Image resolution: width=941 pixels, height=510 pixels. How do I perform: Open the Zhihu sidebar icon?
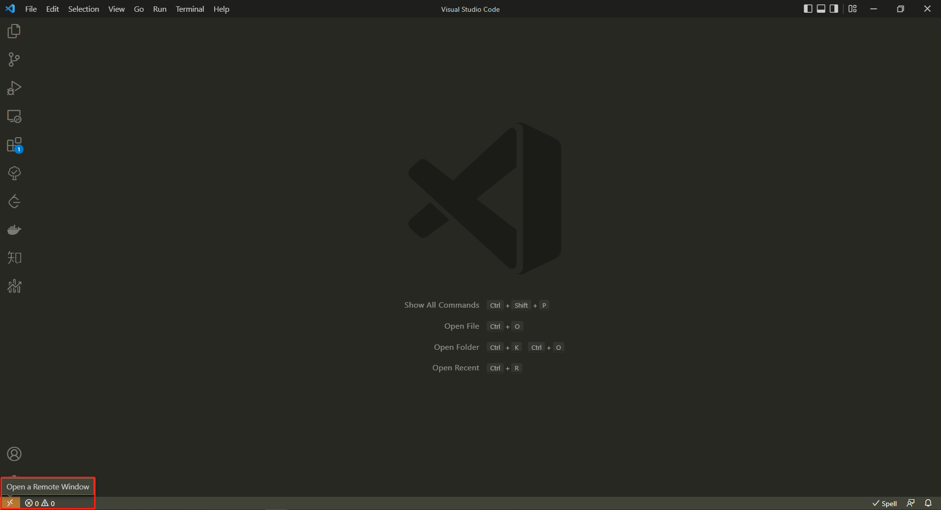14,258
